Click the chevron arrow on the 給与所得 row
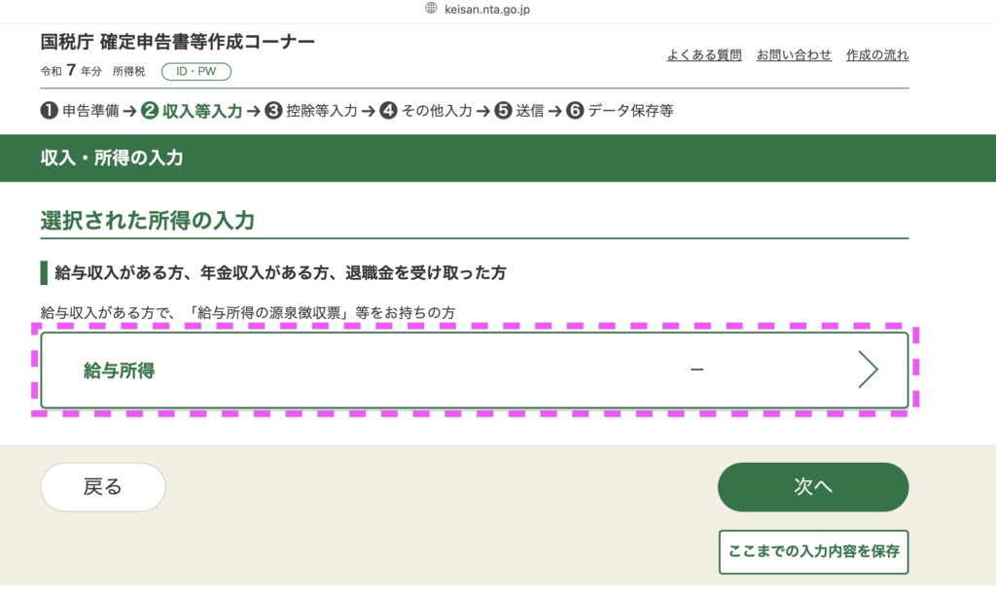 tap(868, 370)
